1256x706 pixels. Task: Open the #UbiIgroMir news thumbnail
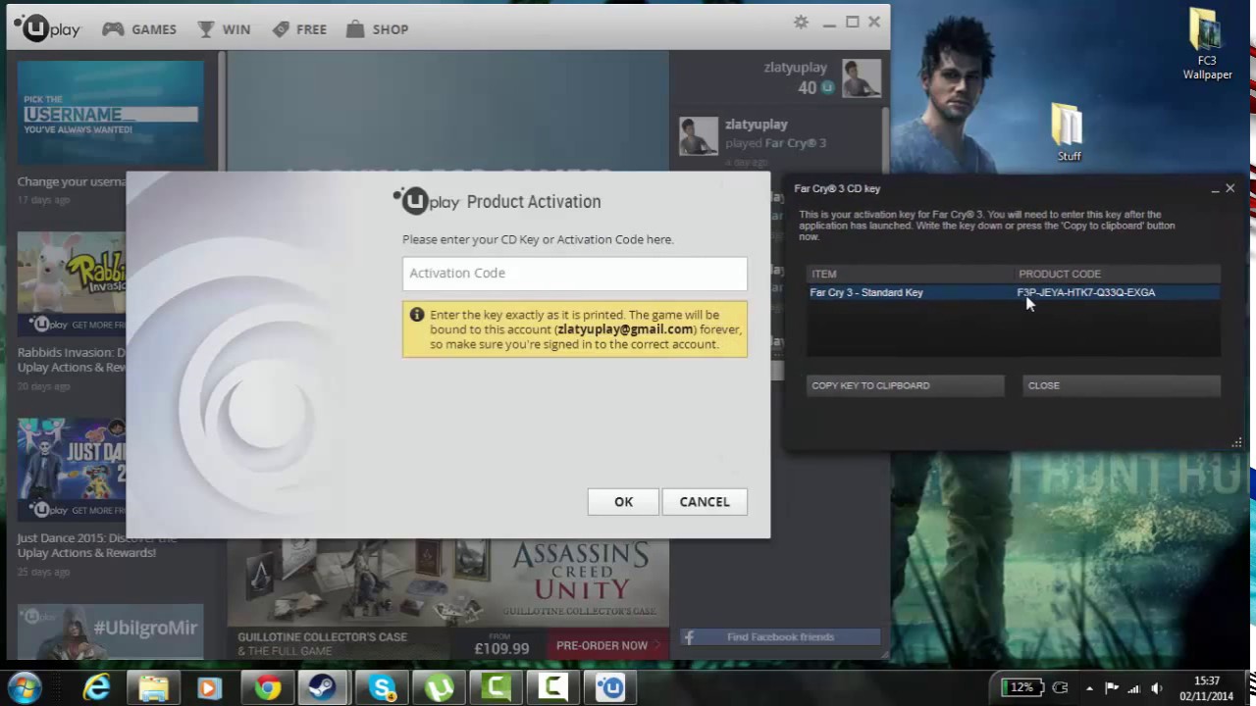click(110, 631)
